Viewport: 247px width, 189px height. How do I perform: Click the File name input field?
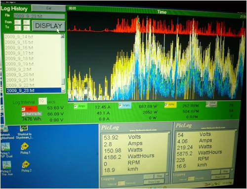click(x=39, y=16)
